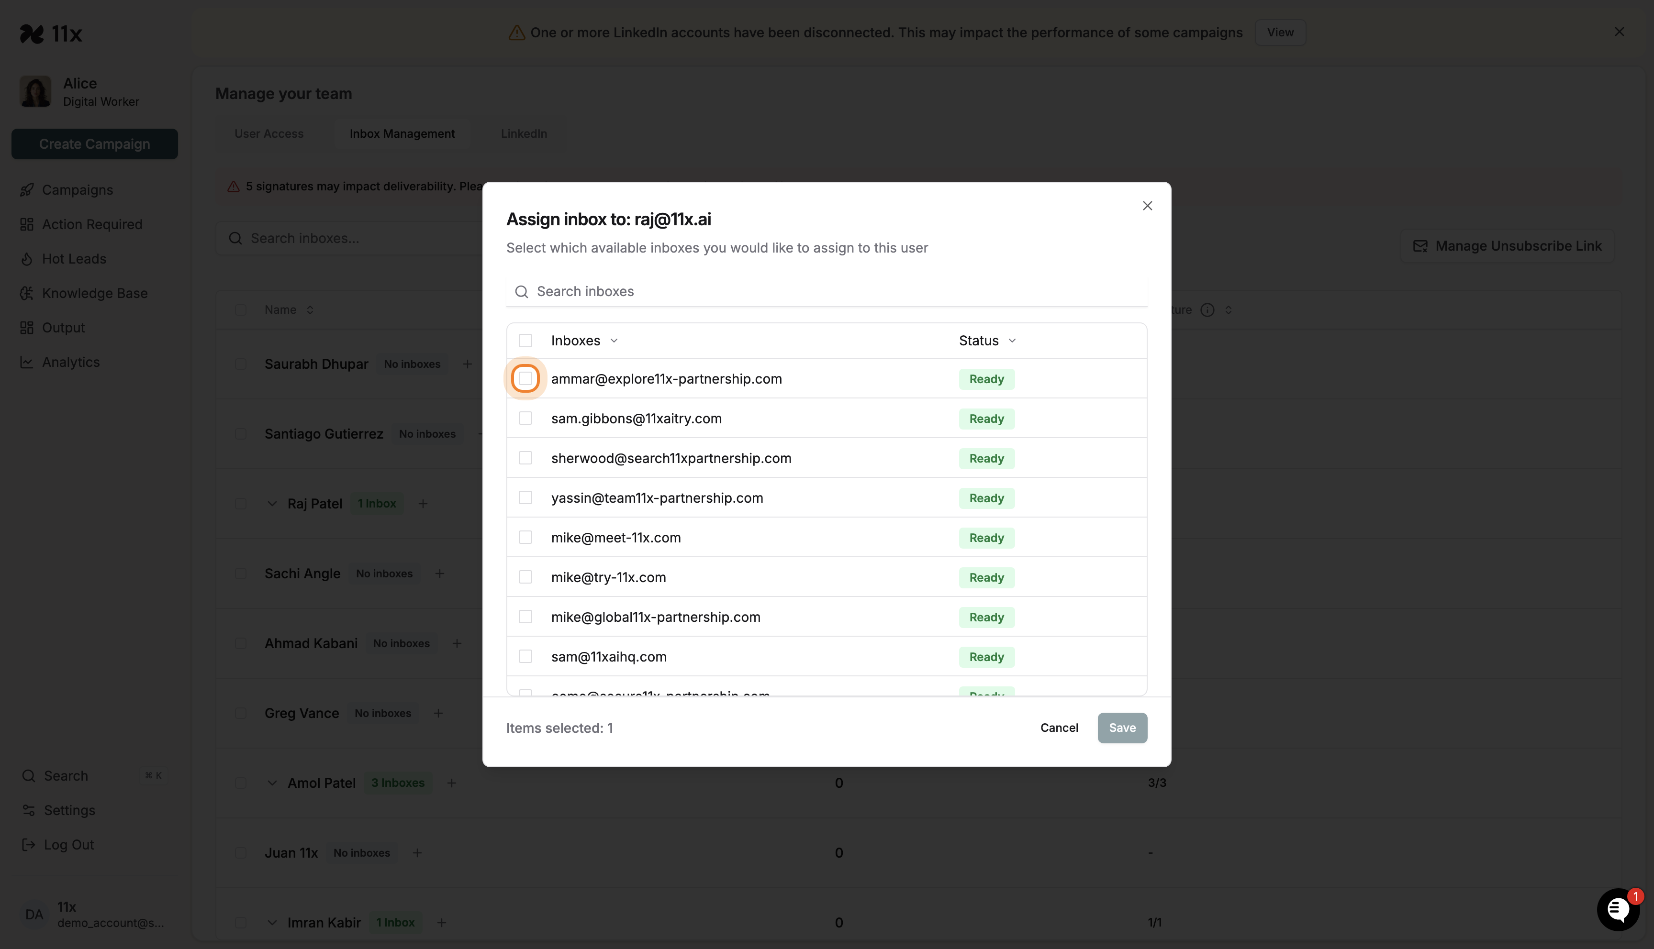The height and width of the screenshot is (949, 1654).
Task: Open the chat support bubble
Action: [x=1618, y=909]
